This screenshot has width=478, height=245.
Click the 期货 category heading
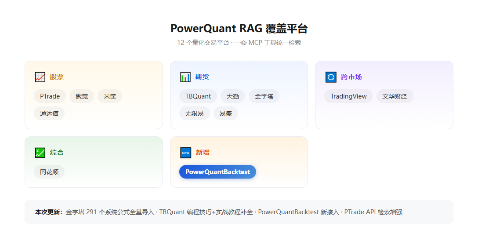202,77
